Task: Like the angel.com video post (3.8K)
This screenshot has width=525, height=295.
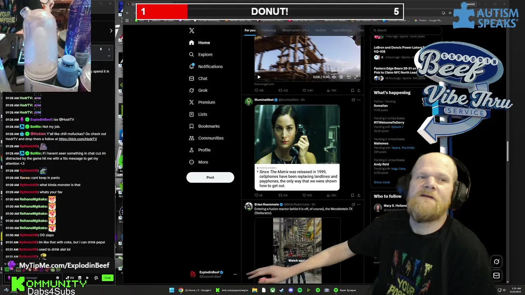Action: click(308, 91)
